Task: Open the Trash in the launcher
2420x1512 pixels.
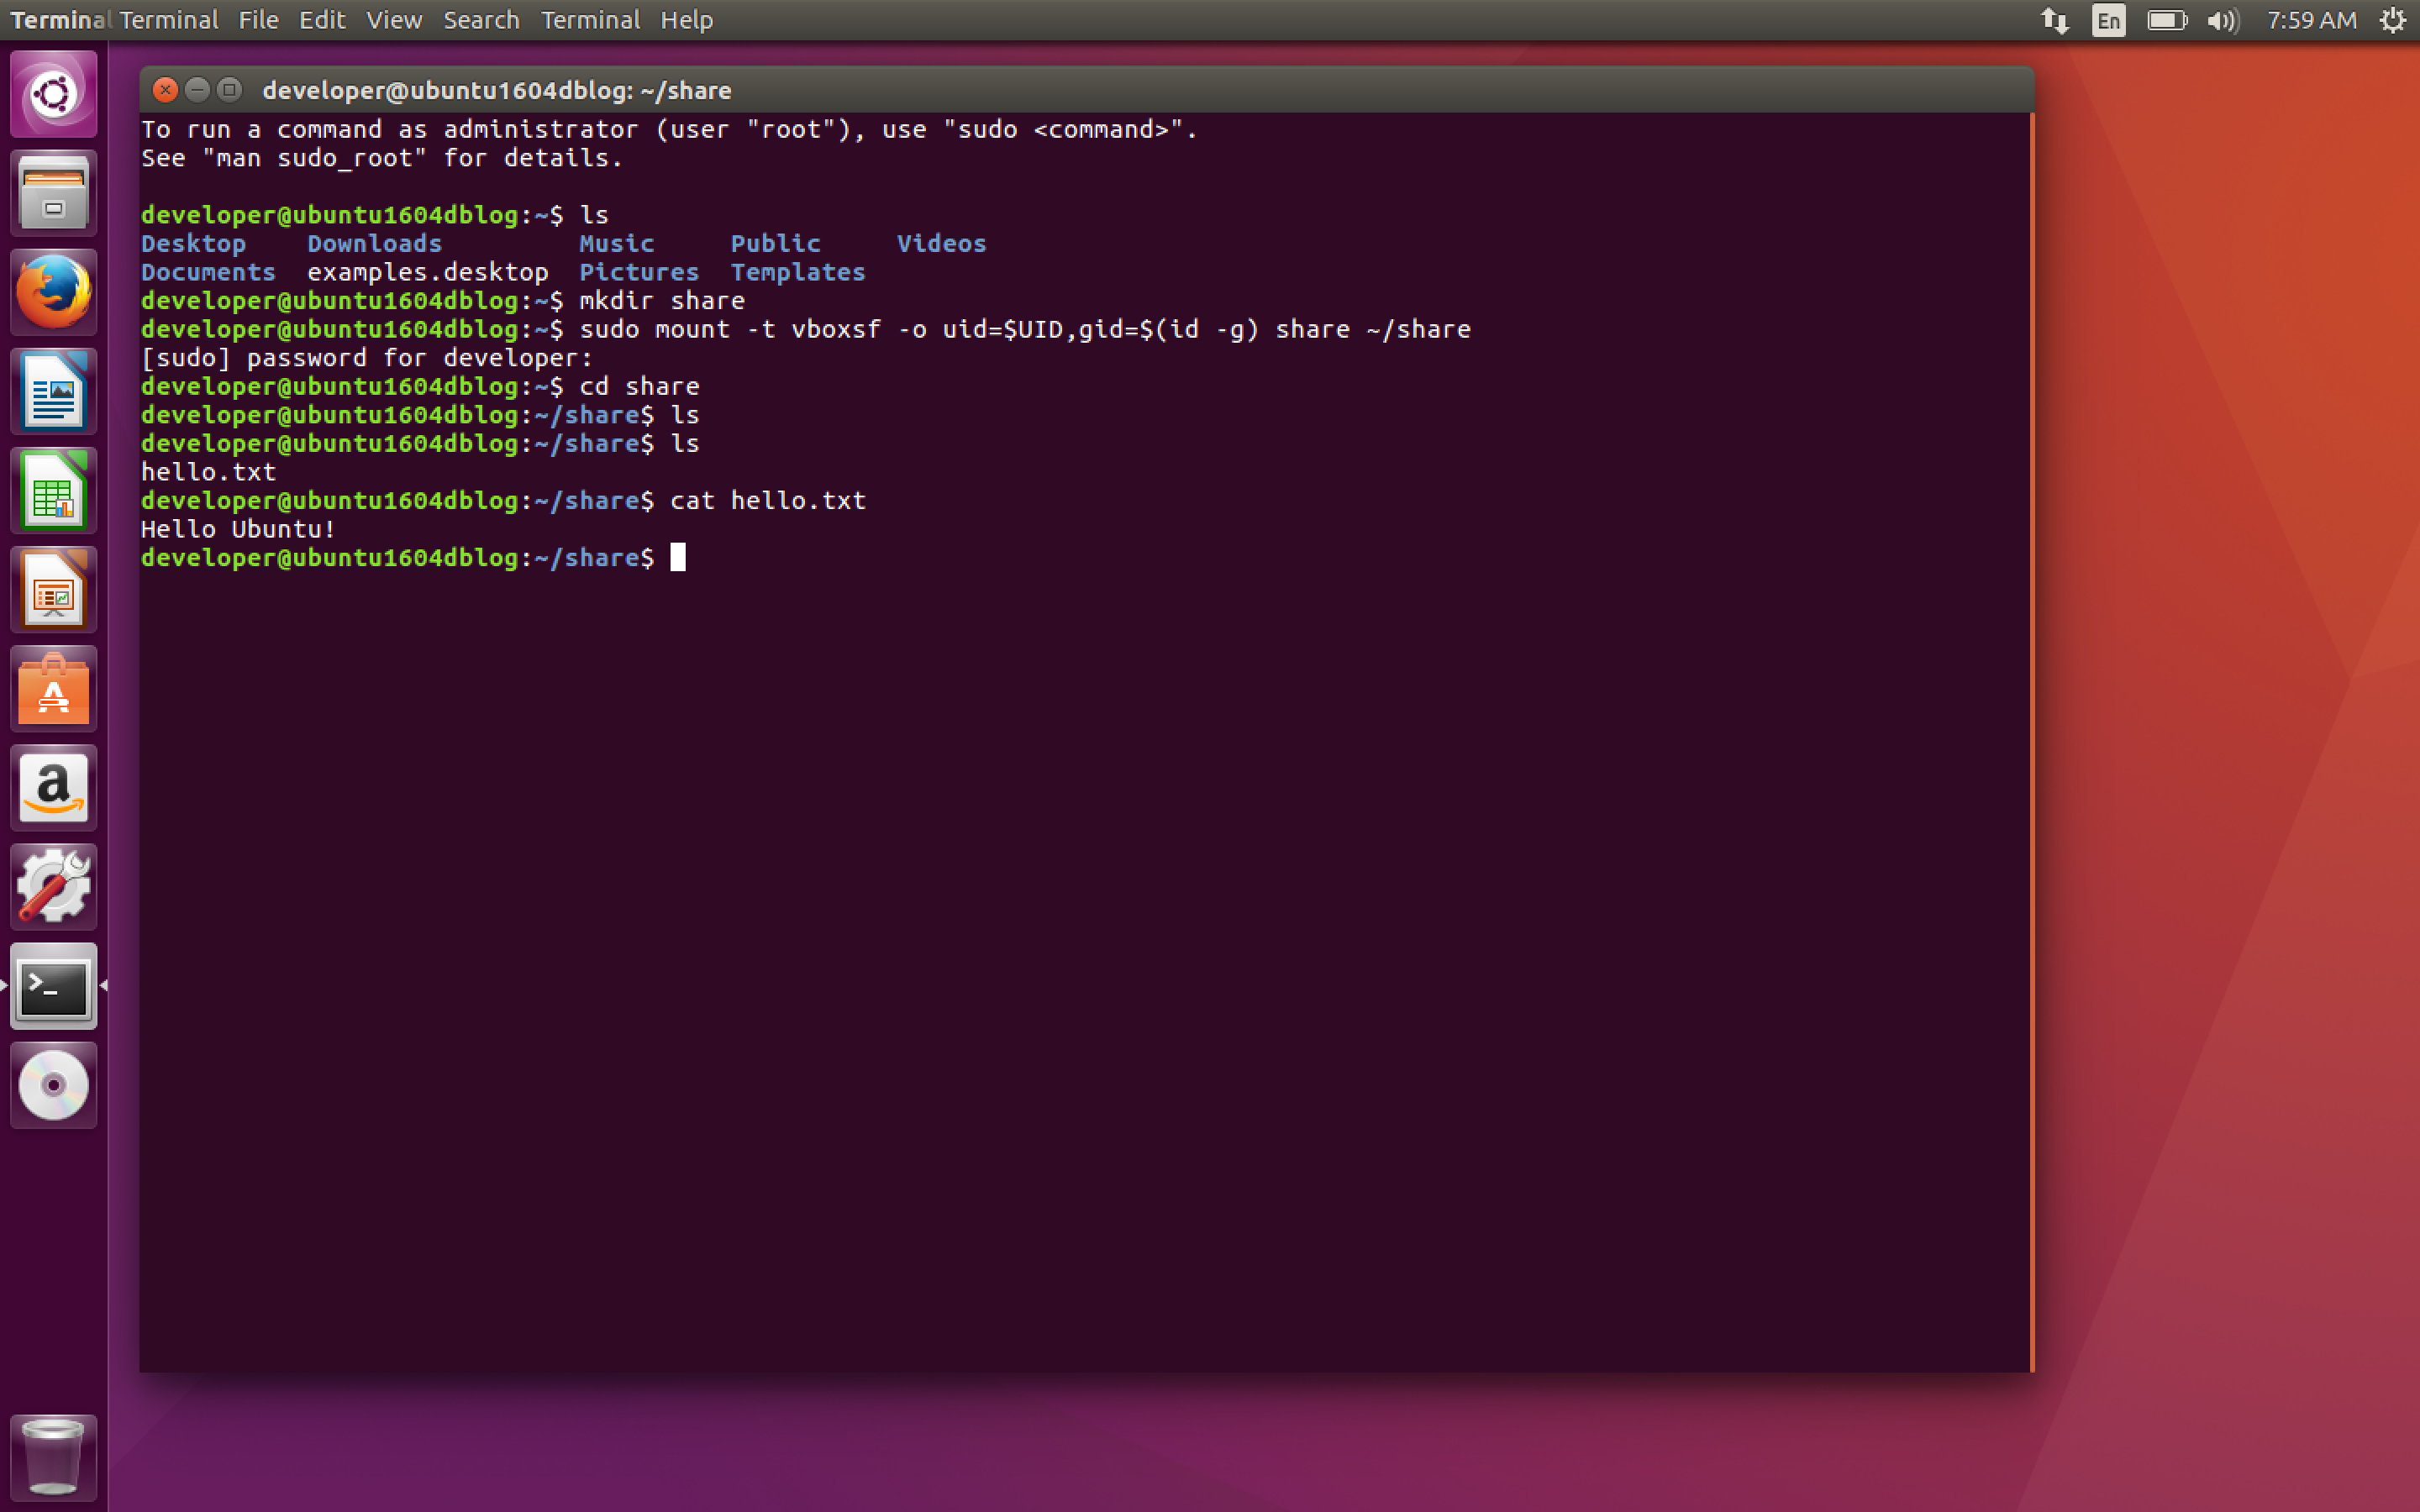Action: [x=53, y=1456]
